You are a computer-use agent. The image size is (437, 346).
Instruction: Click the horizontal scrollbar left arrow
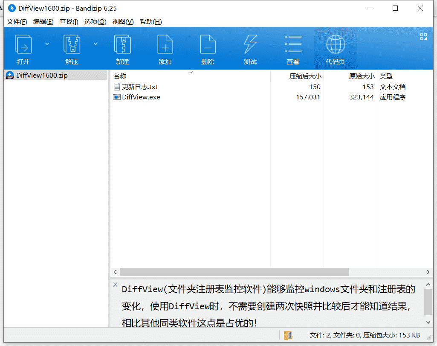click(115, 272)
